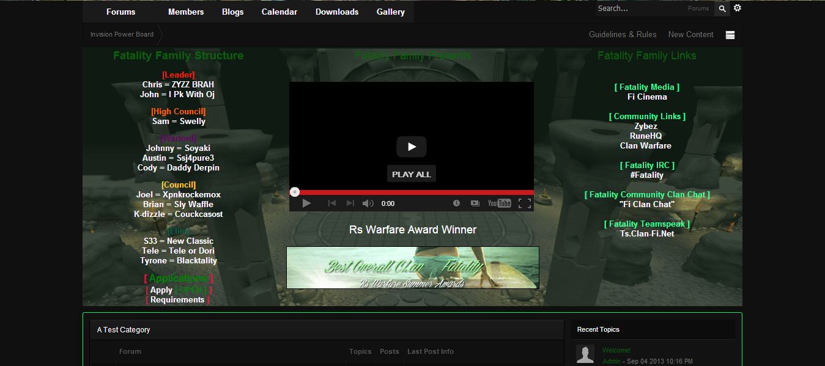Image resolution: width=825 pixels, height=366 pixels.
Task: Click Tele = Tele or Dori entry
Action: click(x=178, y=251)
